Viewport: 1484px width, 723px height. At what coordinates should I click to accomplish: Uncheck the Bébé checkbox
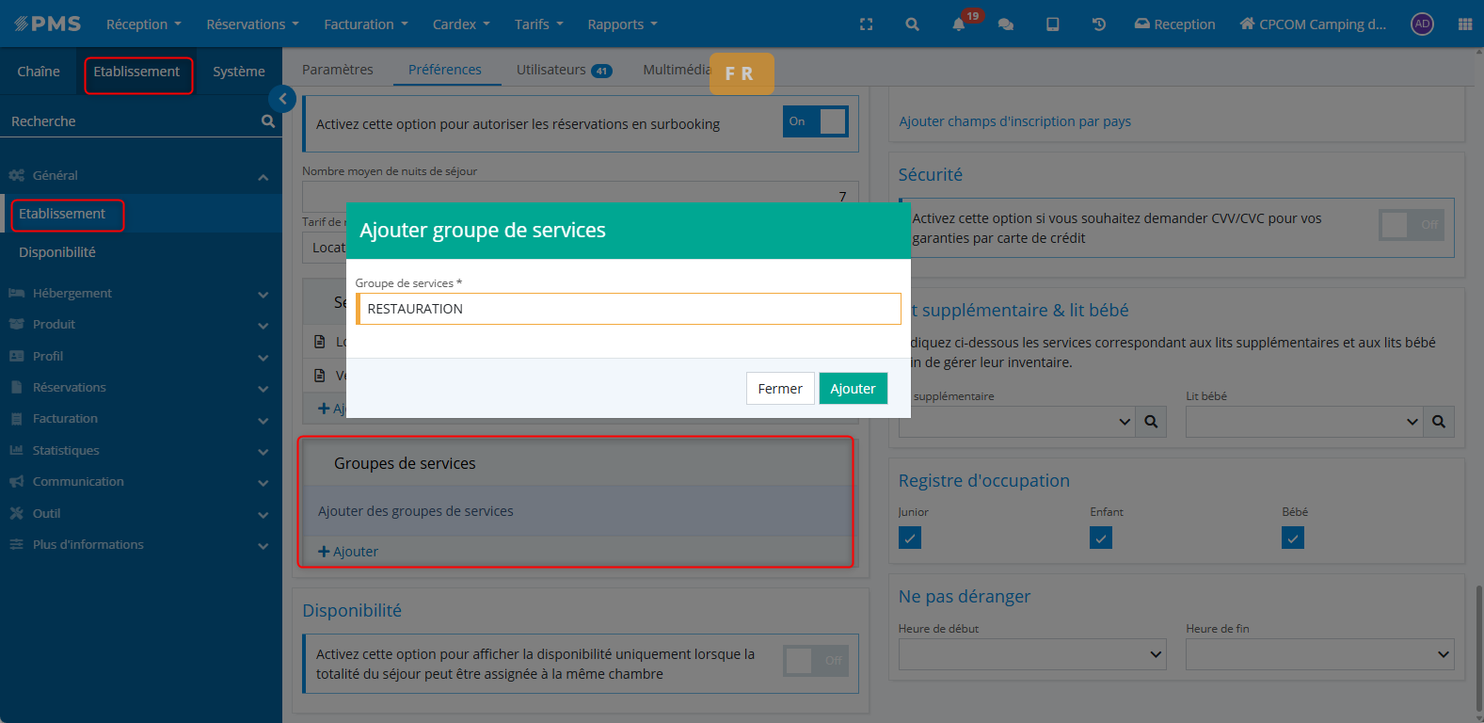point(1293,538)
